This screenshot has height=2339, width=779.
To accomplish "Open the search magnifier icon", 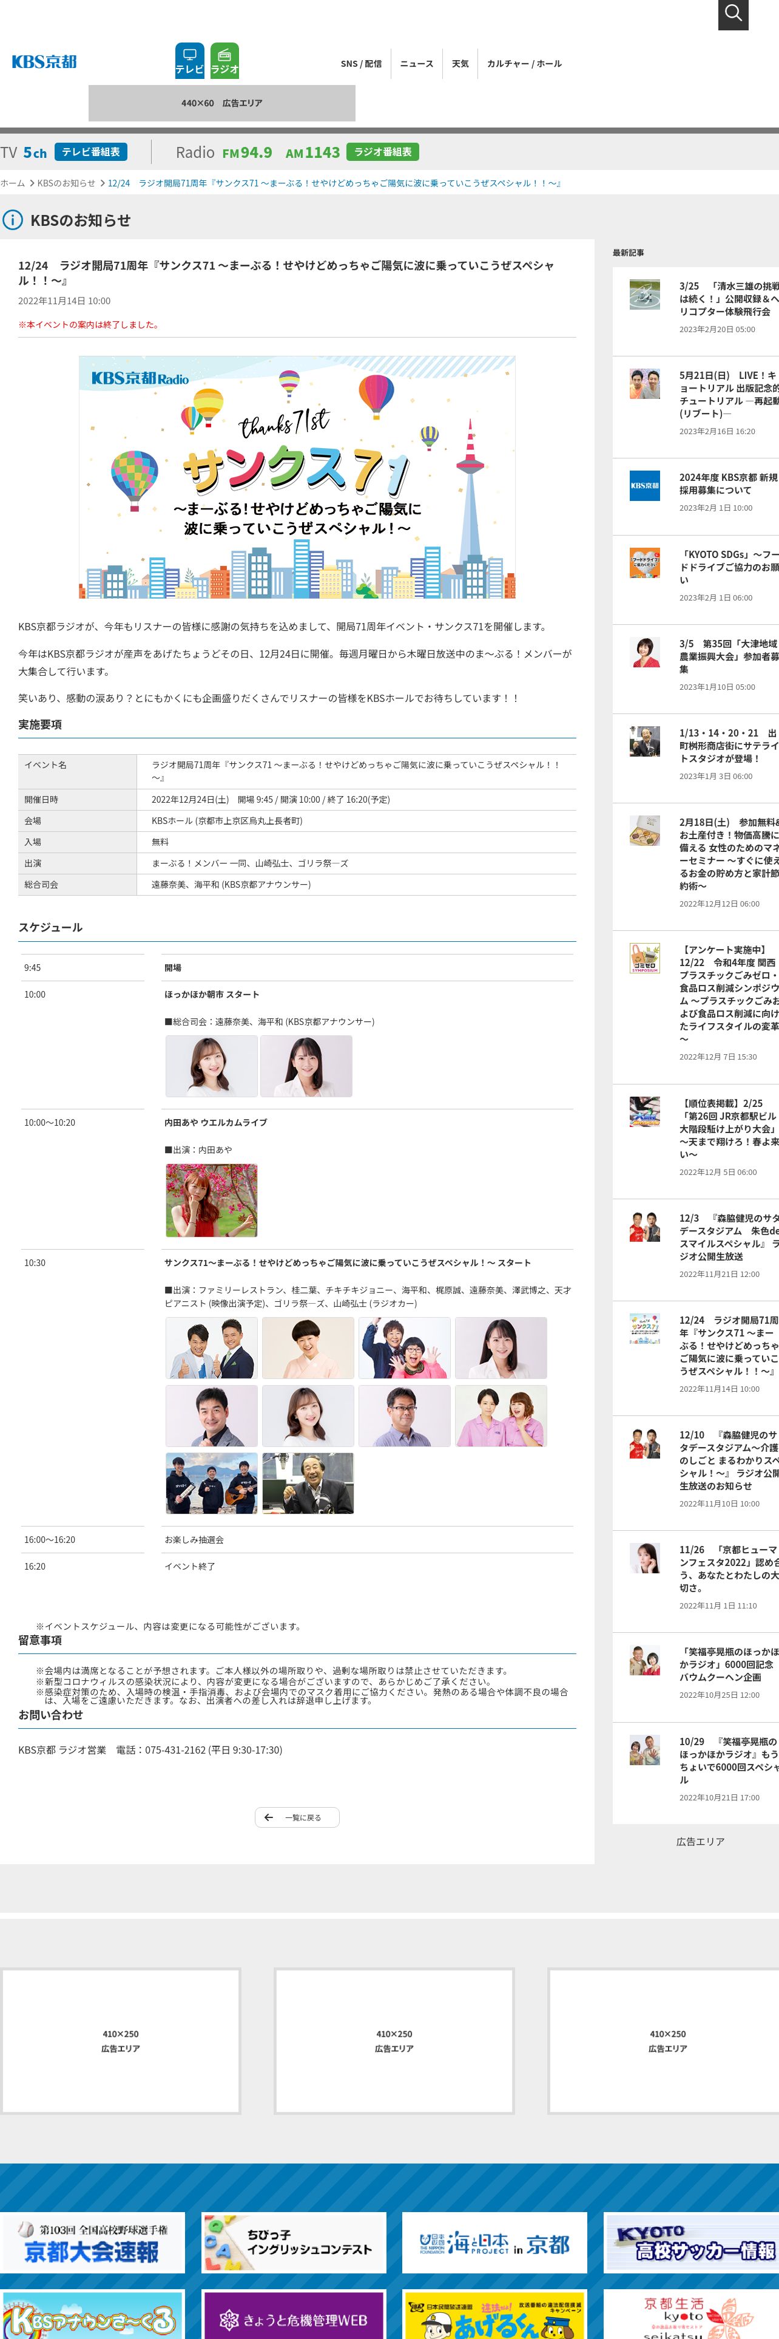I will 733,13.
